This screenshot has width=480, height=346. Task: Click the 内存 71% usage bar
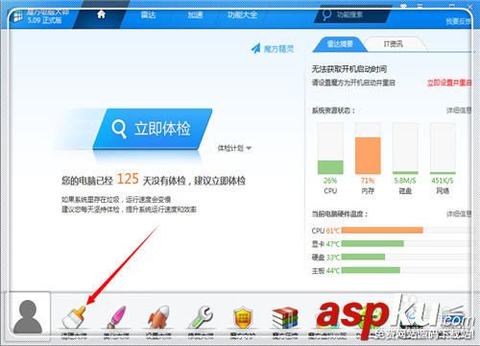[368, 148]
